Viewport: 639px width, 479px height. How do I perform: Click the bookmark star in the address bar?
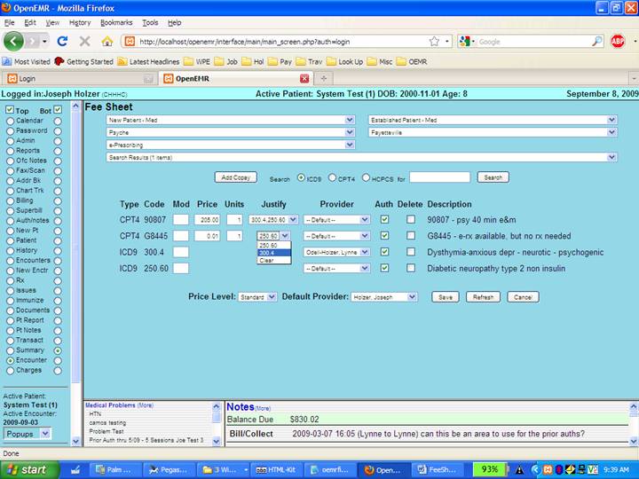(x=434, y=41)
